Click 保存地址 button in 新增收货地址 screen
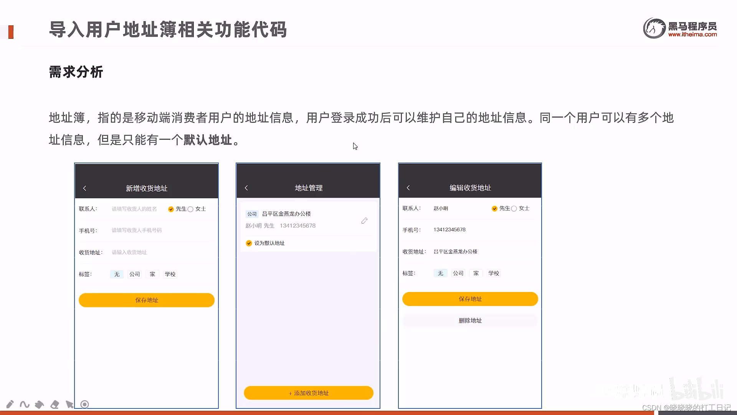737x415 pixels. 147,300
